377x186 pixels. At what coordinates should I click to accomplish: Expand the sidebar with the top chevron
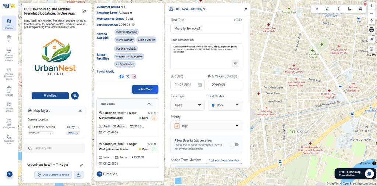pos(20,6)
